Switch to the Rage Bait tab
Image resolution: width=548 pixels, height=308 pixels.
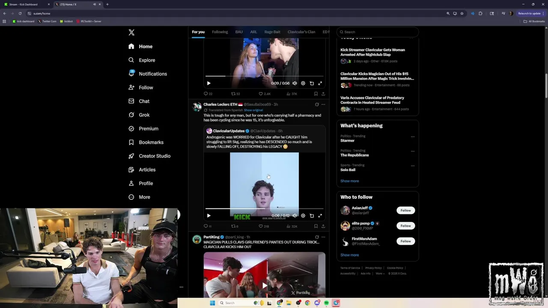tap(272, 32)
